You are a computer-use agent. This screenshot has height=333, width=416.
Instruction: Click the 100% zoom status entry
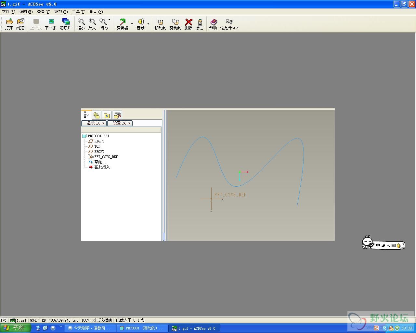coord(85,320)
